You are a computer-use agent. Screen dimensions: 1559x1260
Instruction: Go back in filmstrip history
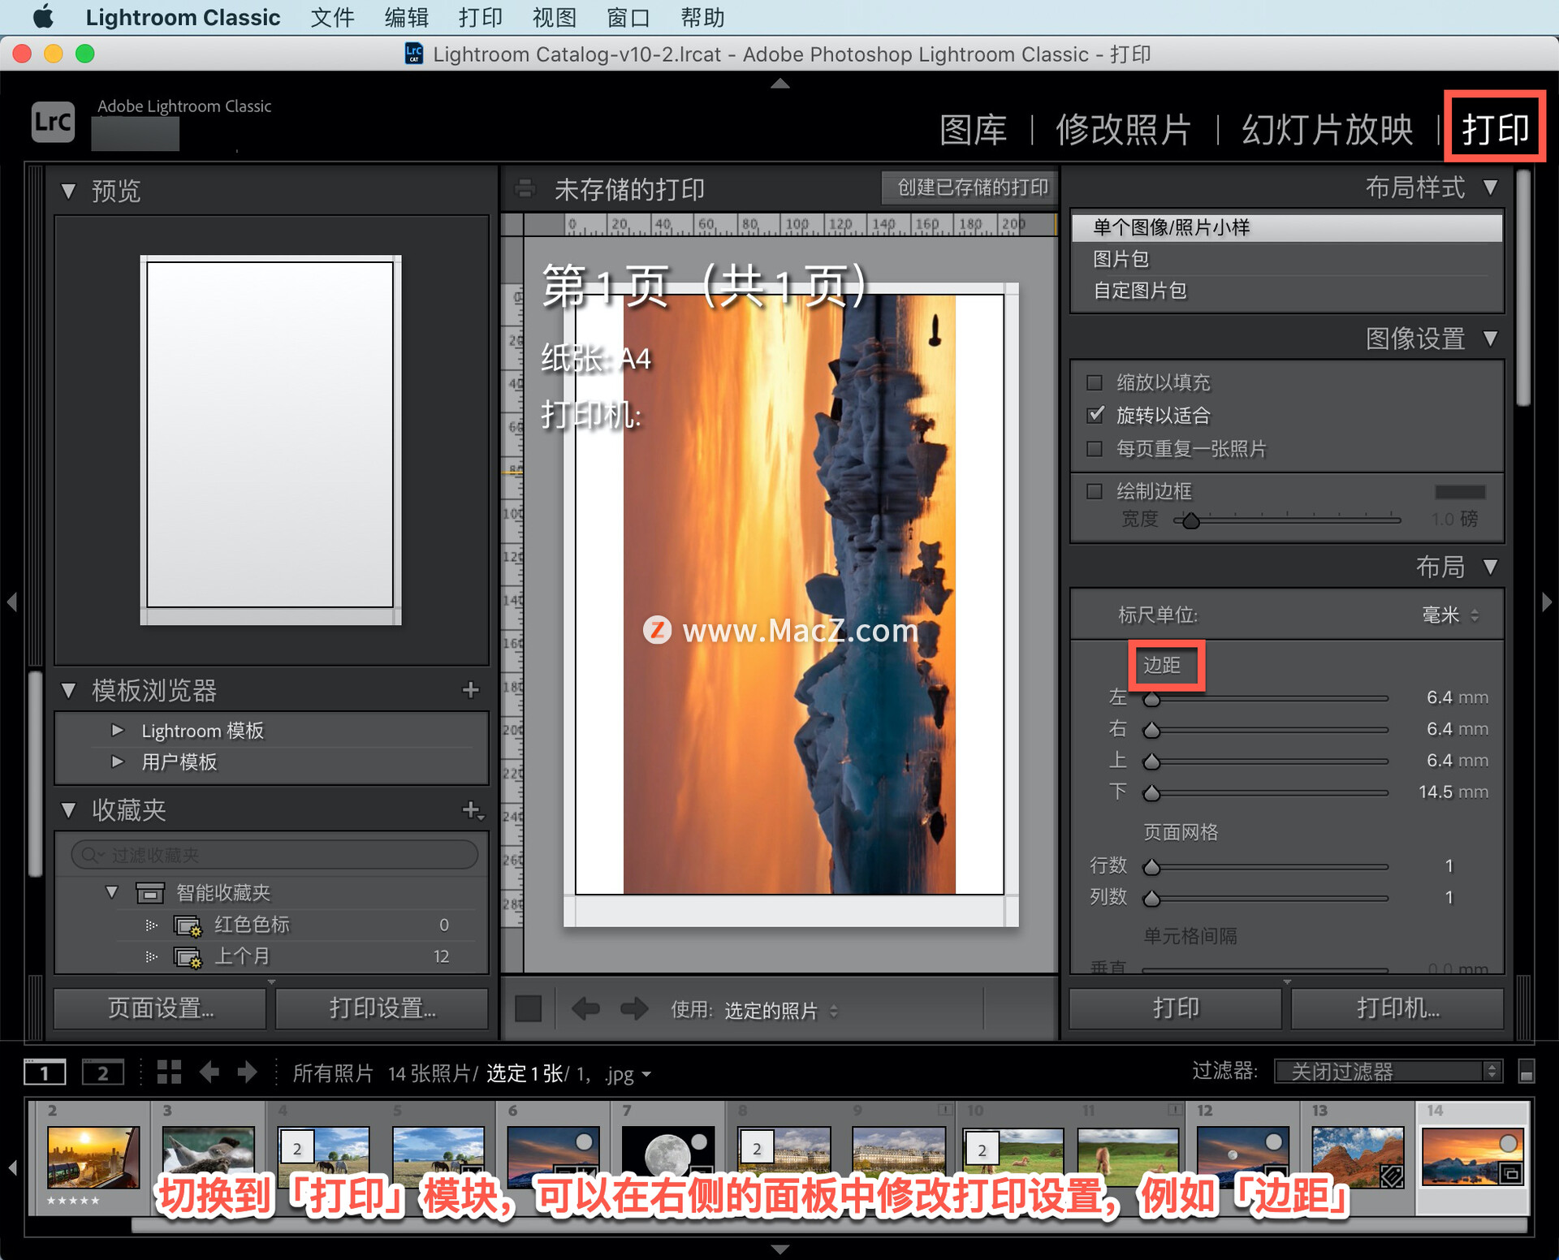pyautogui.click(x=209, y=1072)
